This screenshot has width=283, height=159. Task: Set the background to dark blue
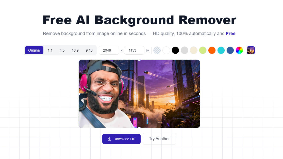tap(230, 50)
